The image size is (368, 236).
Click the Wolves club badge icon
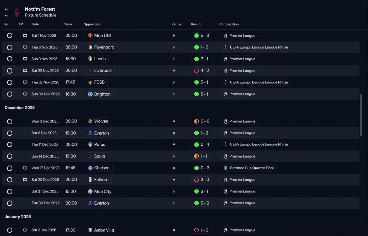pyautogui.click(x=90, y=121)
